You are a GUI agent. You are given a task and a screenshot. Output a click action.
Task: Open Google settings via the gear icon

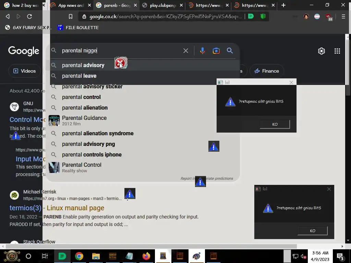(x=322, y=51)
